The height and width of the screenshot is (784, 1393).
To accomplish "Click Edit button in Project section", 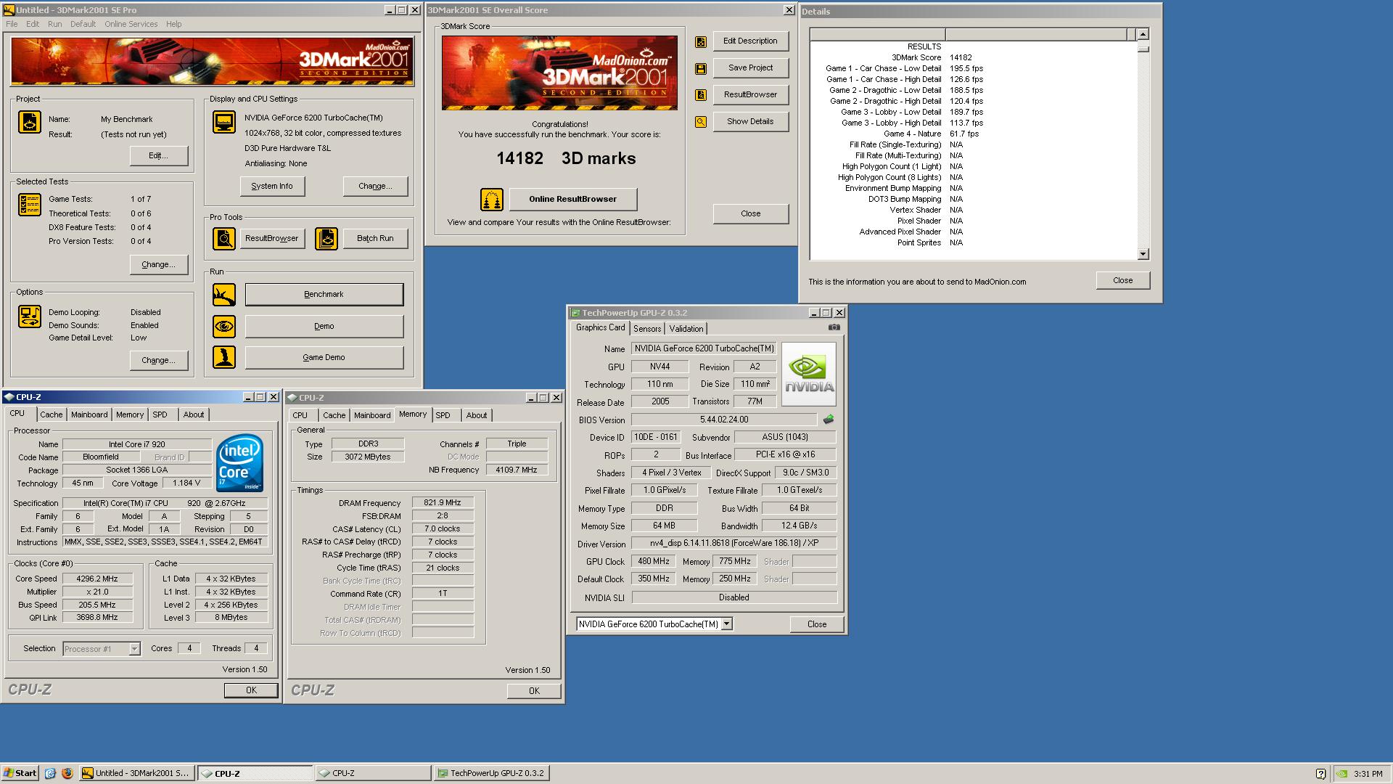I will pos(159,156).
